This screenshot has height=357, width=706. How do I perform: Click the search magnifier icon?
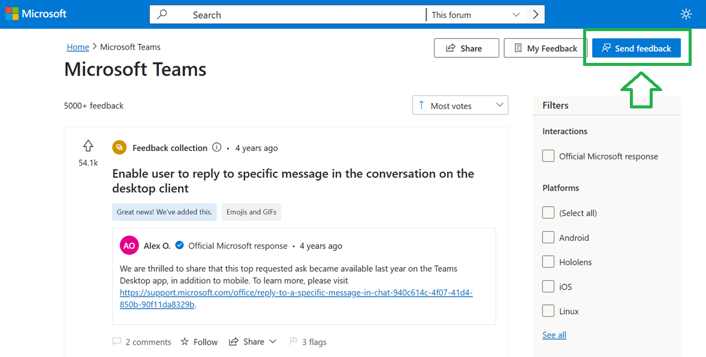point(162,14)
